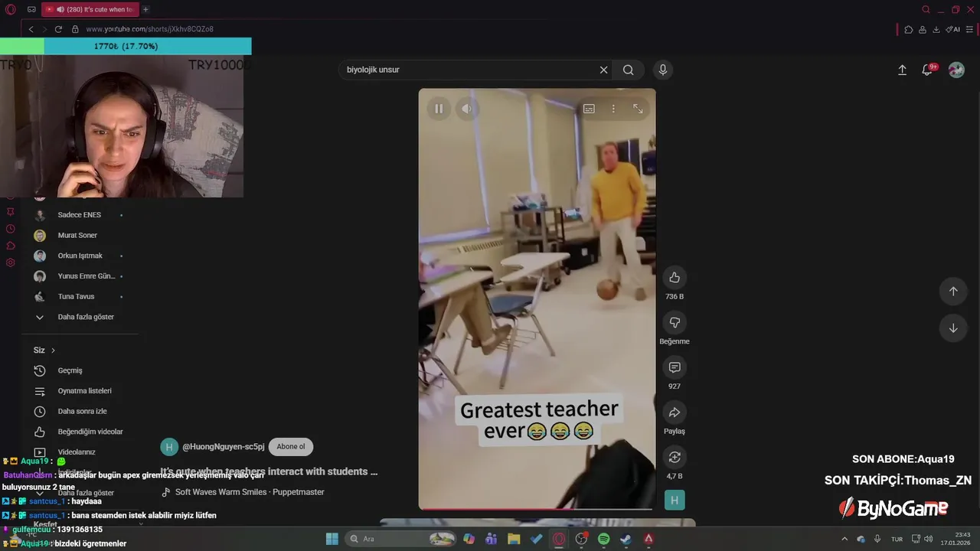Open Windows Start menu
This screenshot has width=980, height=551.
click(332, 539)
